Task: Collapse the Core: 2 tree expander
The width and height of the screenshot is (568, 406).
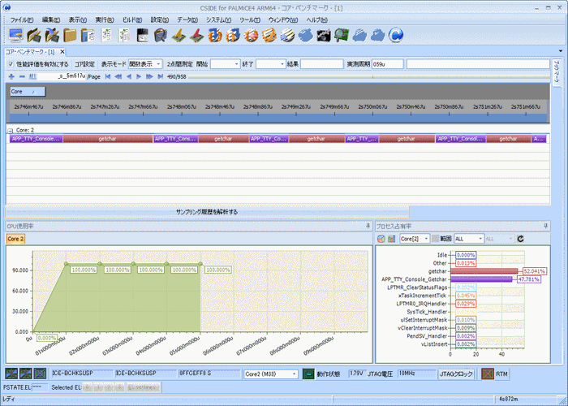Action: tap(10, 130)
